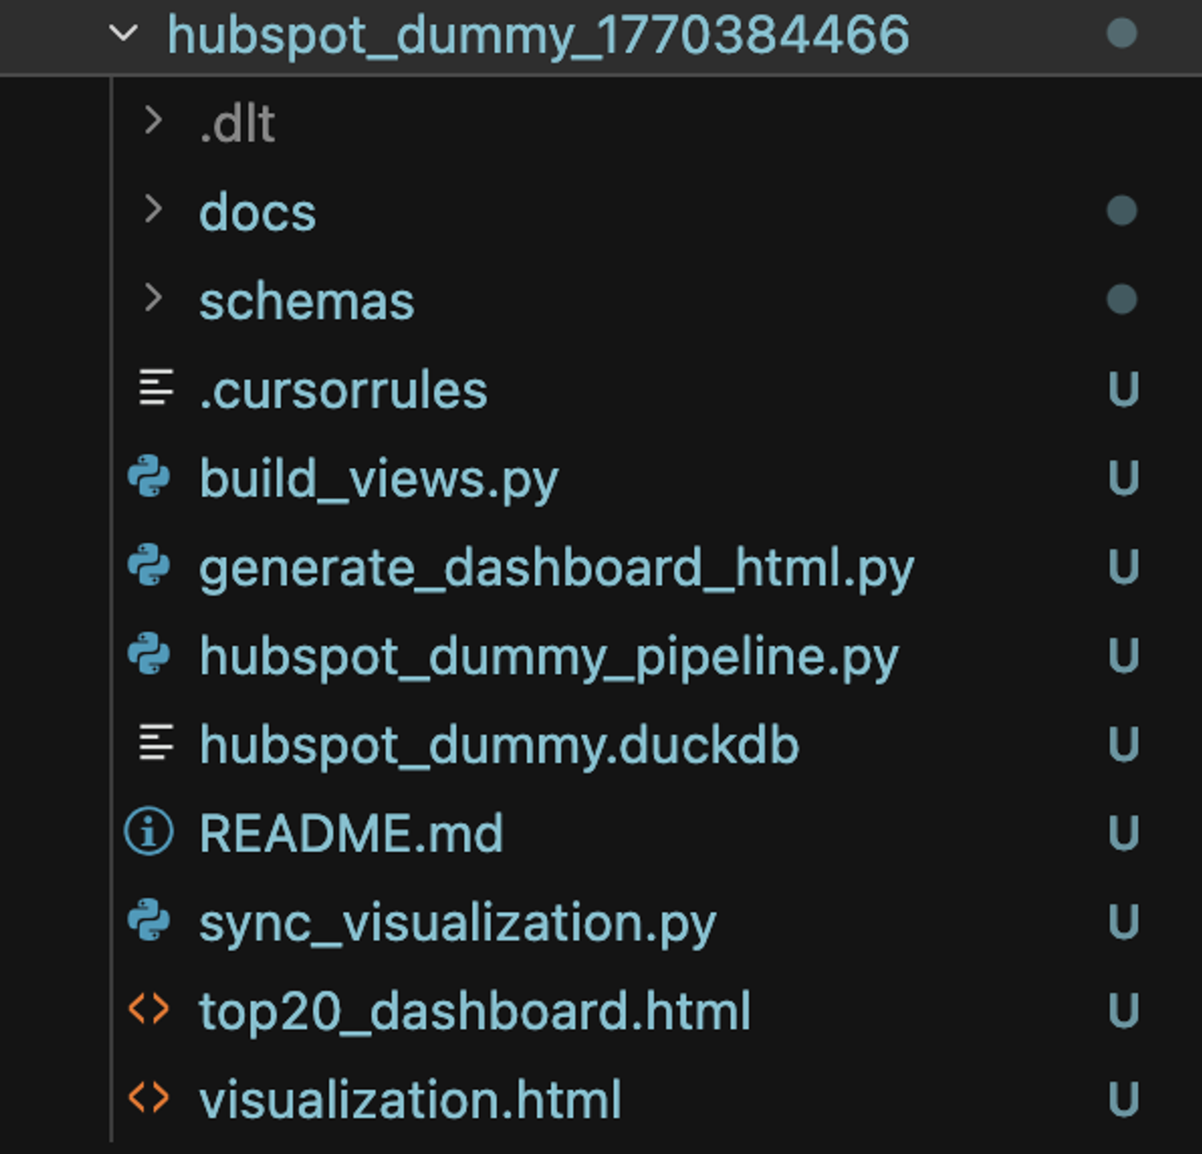Click the status dot on hubspot_dummy_1770384466
1202x1154 pixels.
point(1122,34)
